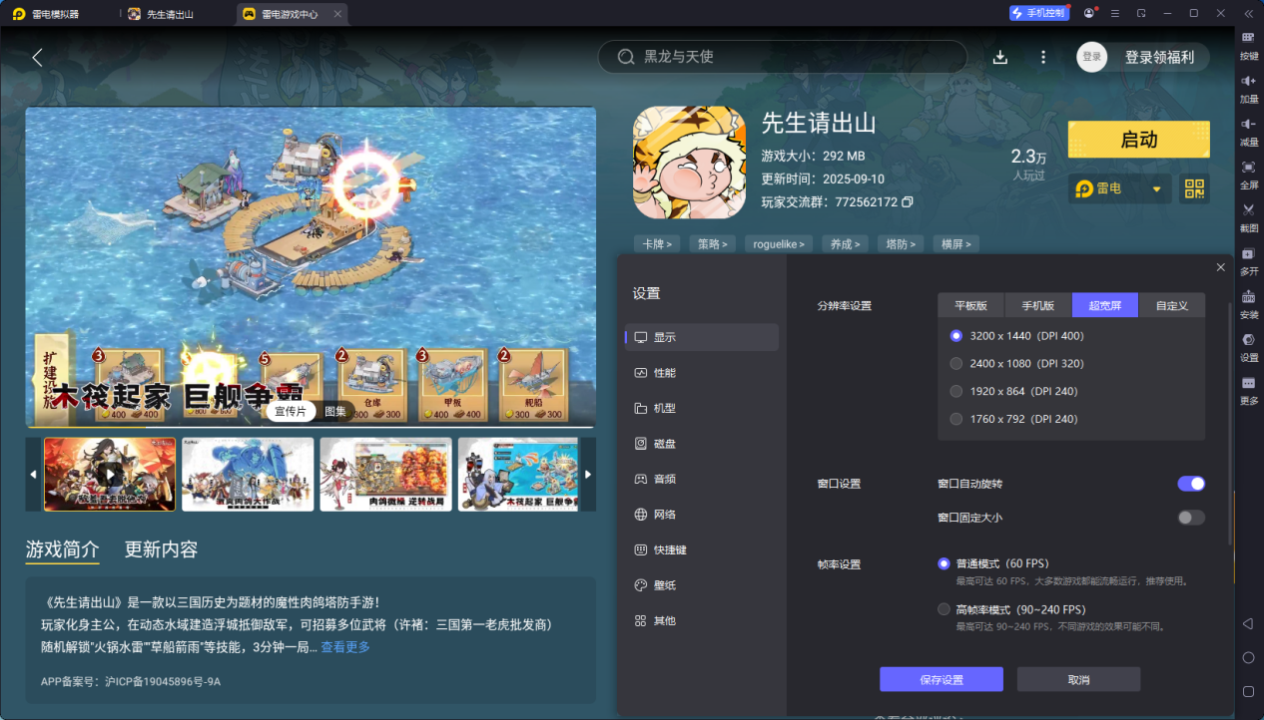Open the hamburger menu in the title bar

[1114, 13]
